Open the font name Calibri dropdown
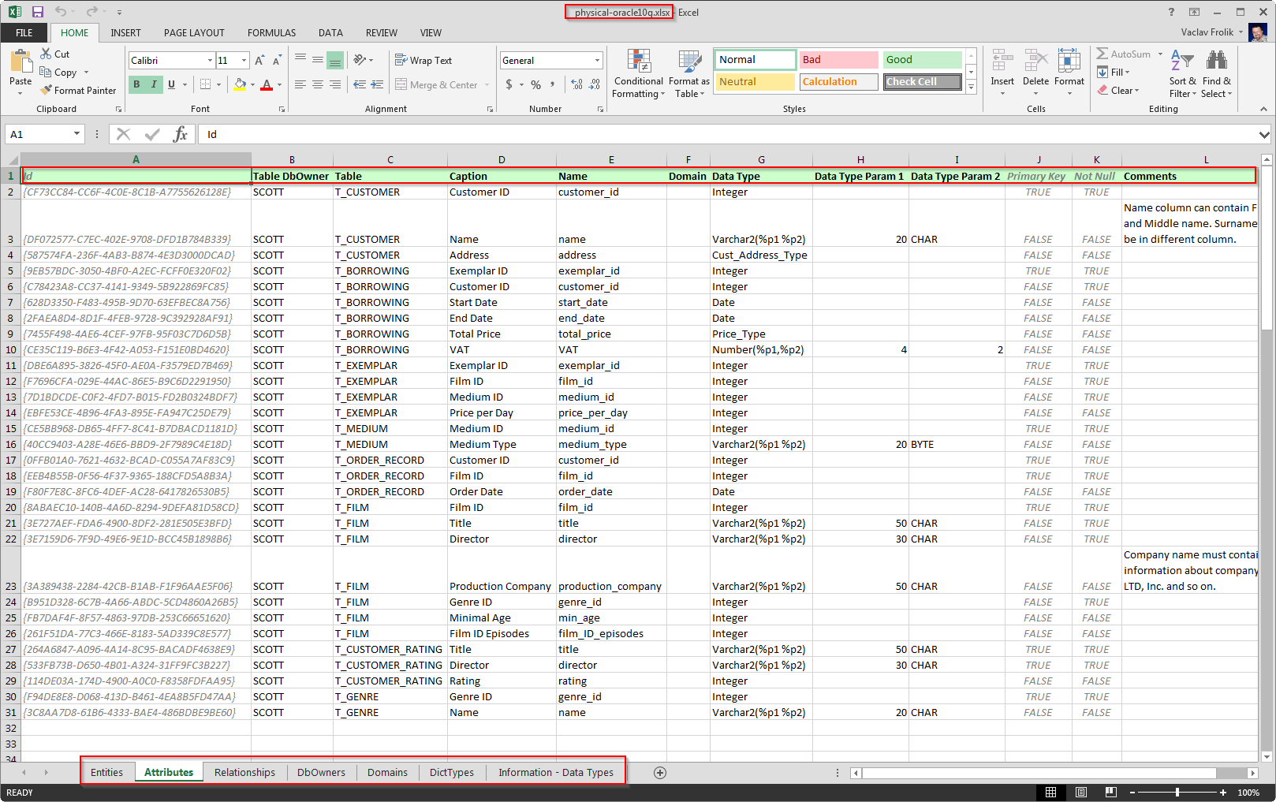Image resolution: width=1276 pixels, height=802 pixels. [210, 61]
